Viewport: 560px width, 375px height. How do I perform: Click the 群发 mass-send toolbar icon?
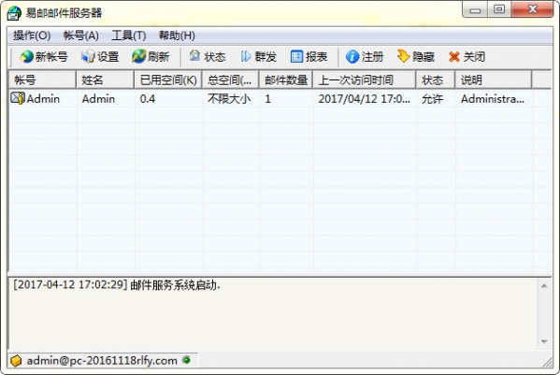click(x=246, y=56)
